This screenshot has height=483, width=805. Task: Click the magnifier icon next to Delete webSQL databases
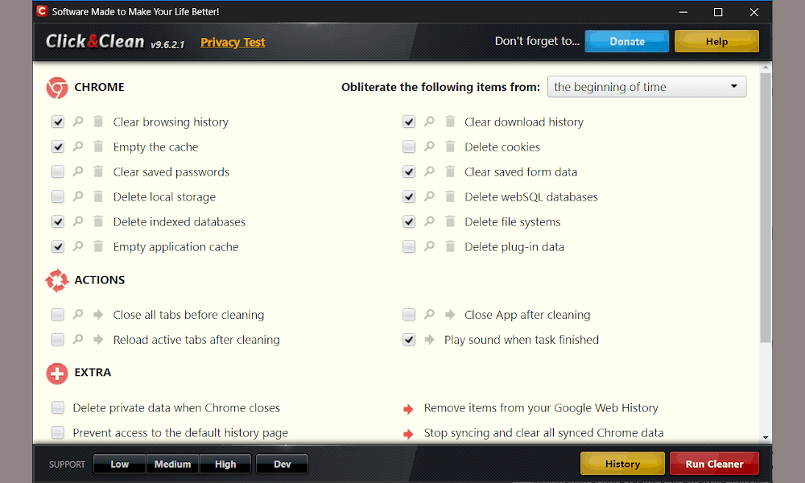(429, 196)
